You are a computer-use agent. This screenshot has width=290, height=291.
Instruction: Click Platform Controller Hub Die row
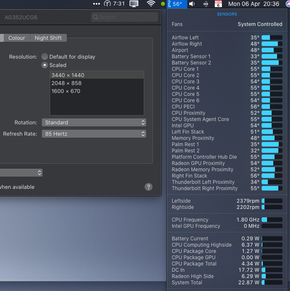click(227, 157)
